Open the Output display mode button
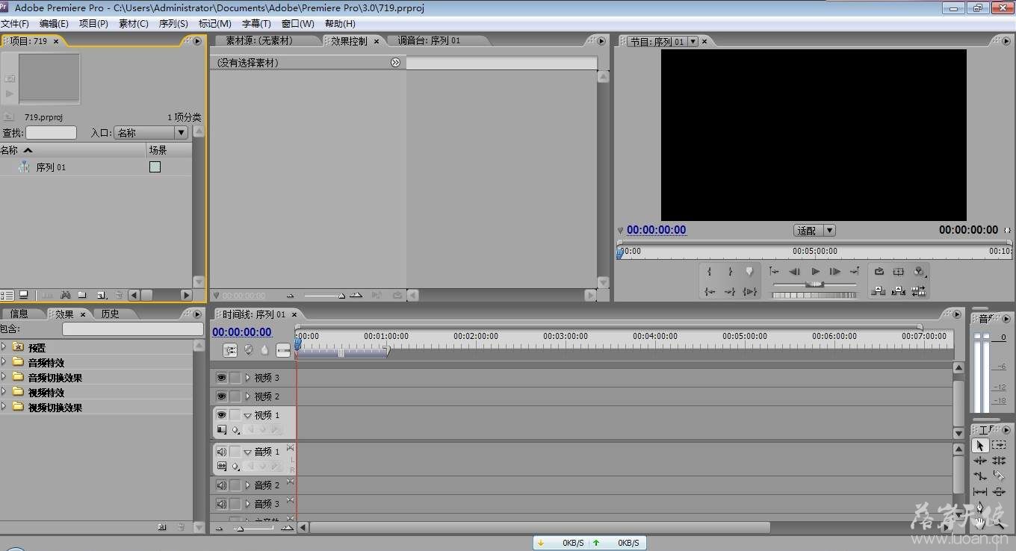The height and width of the screenshot is (551, 1016). 919,272
